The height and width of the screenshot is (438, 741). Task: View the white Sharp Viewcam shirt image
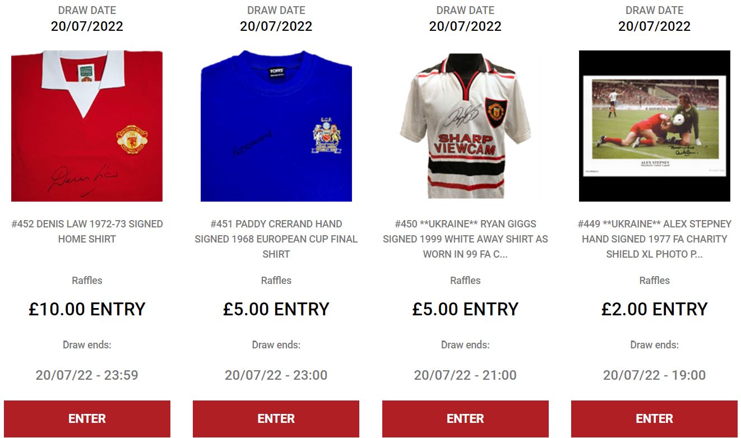click(x=465, y=126)
